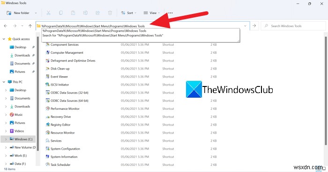Image resolution: width=328 pixels, height=172 pixels.
Task: Click the file list vertical scrollbar
Action: (x=326, y=91)
